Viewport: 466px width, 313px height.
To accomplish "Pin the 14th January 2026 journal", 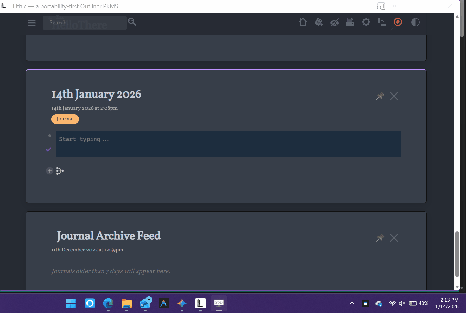I will [380, 96].
